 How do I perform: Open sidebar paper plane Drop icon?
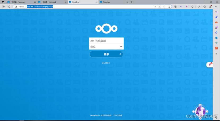pos(216,43)
